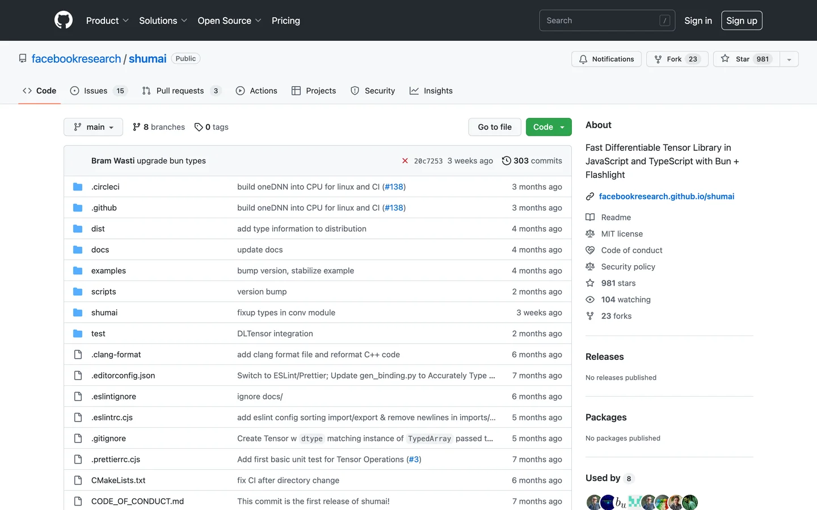Click the heart icon beside Code of conduct

(590, 250)
